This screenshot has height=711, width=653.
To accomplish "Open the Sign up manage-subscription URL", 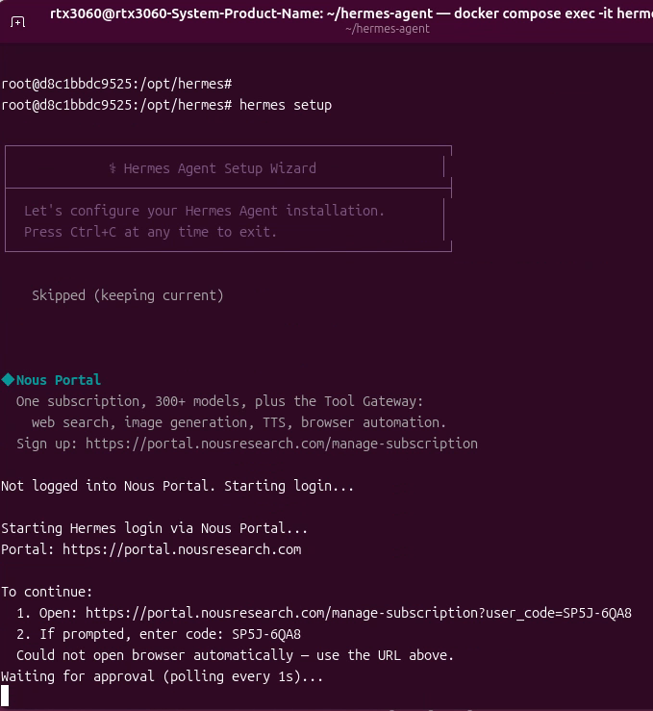I will [x=282, y=444].
